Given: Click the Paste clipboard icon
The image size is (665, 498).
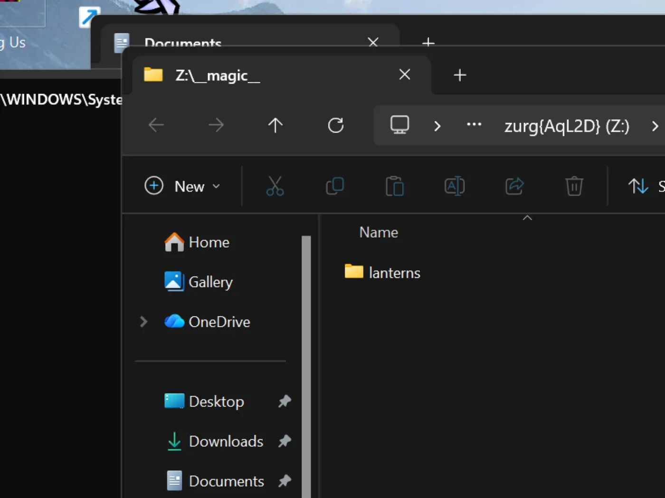Looking at the screenshot, I should click(395, 186).
